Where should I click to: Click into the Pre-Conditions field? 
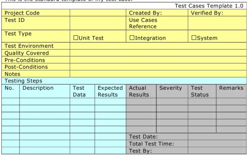157,60
